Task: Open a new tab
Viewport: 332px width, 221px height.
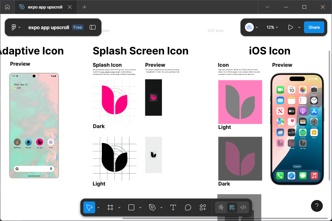Action: pyautogui.click(x=84, y=7)
